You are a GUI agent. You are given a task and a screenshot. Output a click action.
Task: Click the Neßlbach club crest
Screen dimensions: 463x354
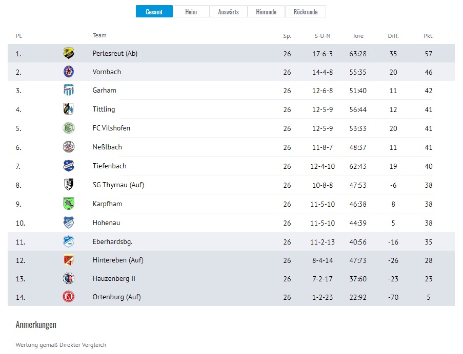(69, 147)
